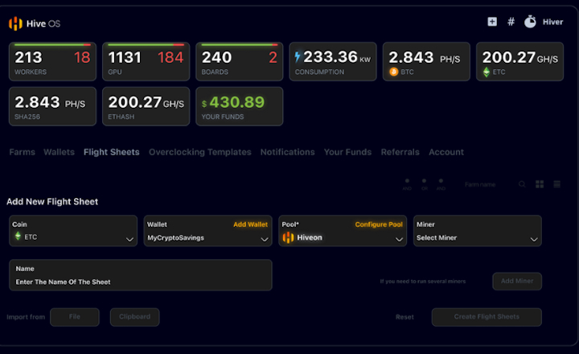This screenshot has height=354, width=579.
Task: Go to the Overclocking Templates tab
Action: pos(199,152)
